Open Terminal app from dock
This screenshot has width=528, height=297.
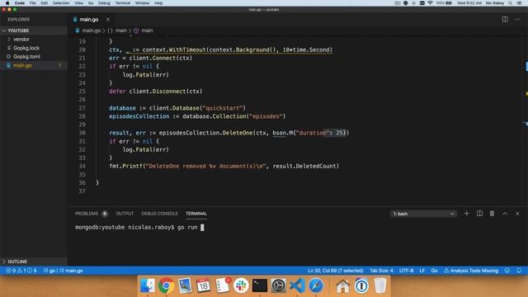coord(260,285)
